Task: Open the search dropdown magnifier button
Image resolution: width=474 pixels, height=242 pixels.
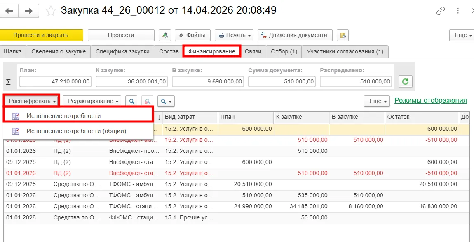Action: click(166, 101)
